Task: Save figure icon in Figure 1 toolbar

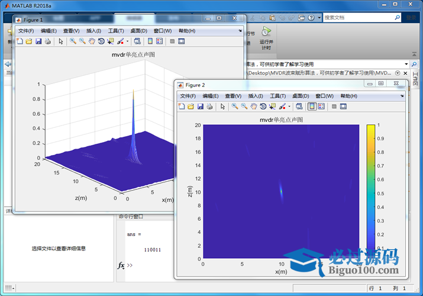Action: 38,41
